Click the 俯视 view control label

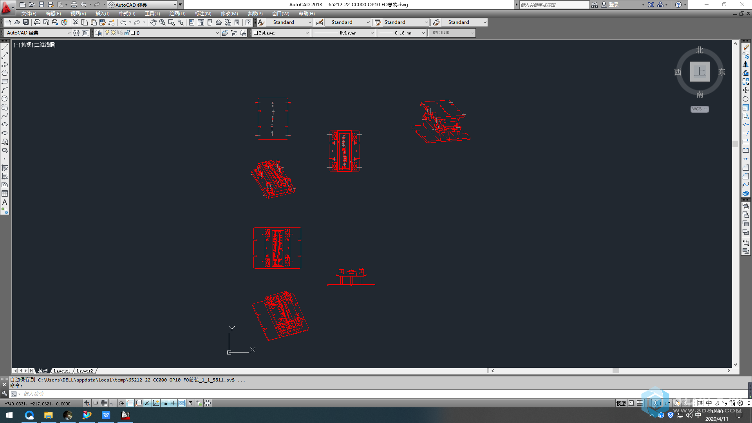pyautogui.click(x=27, y=45)
